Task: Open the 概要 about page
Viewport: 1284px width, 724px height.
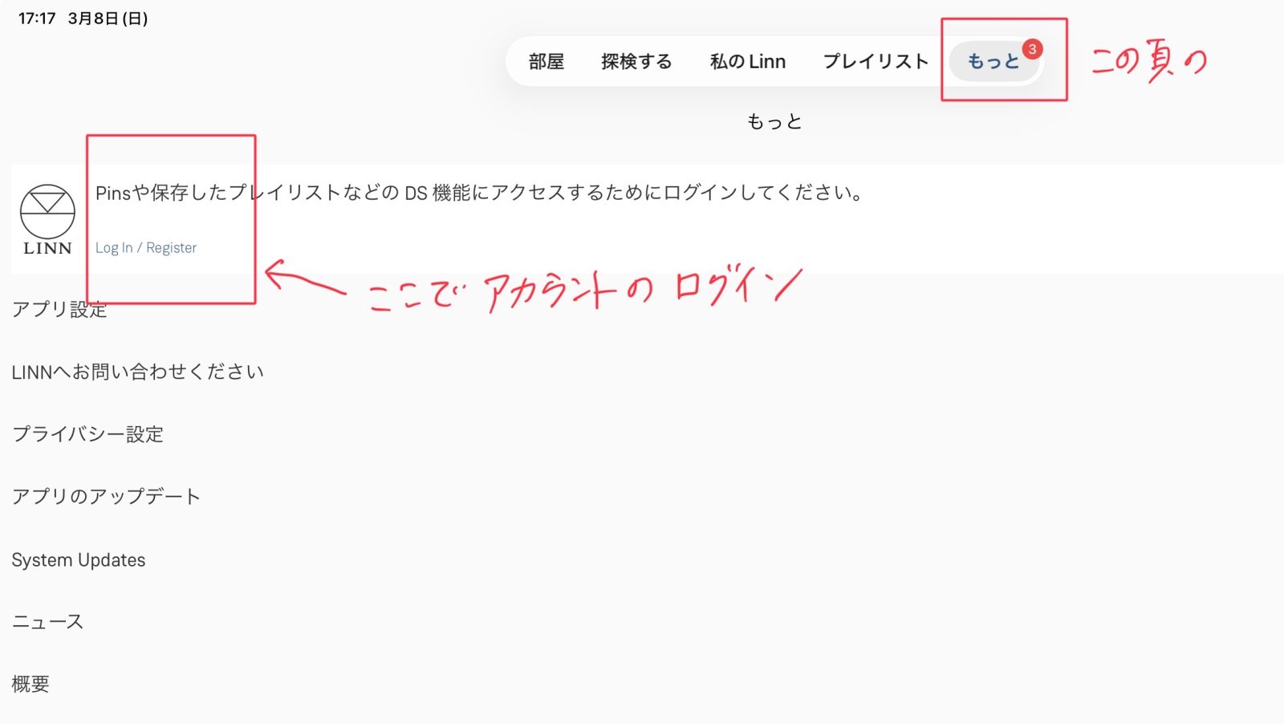Action: (x=30, y=684)
